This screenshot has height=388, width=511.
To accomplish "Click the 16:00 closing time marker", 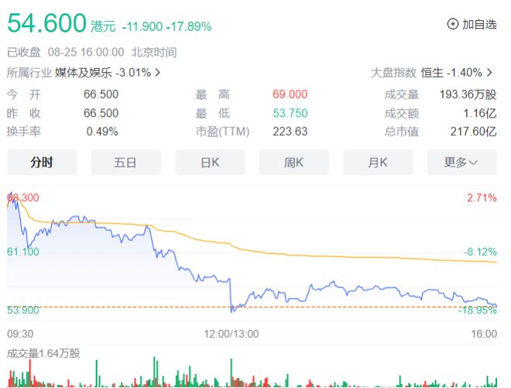I will click(484, 334).
